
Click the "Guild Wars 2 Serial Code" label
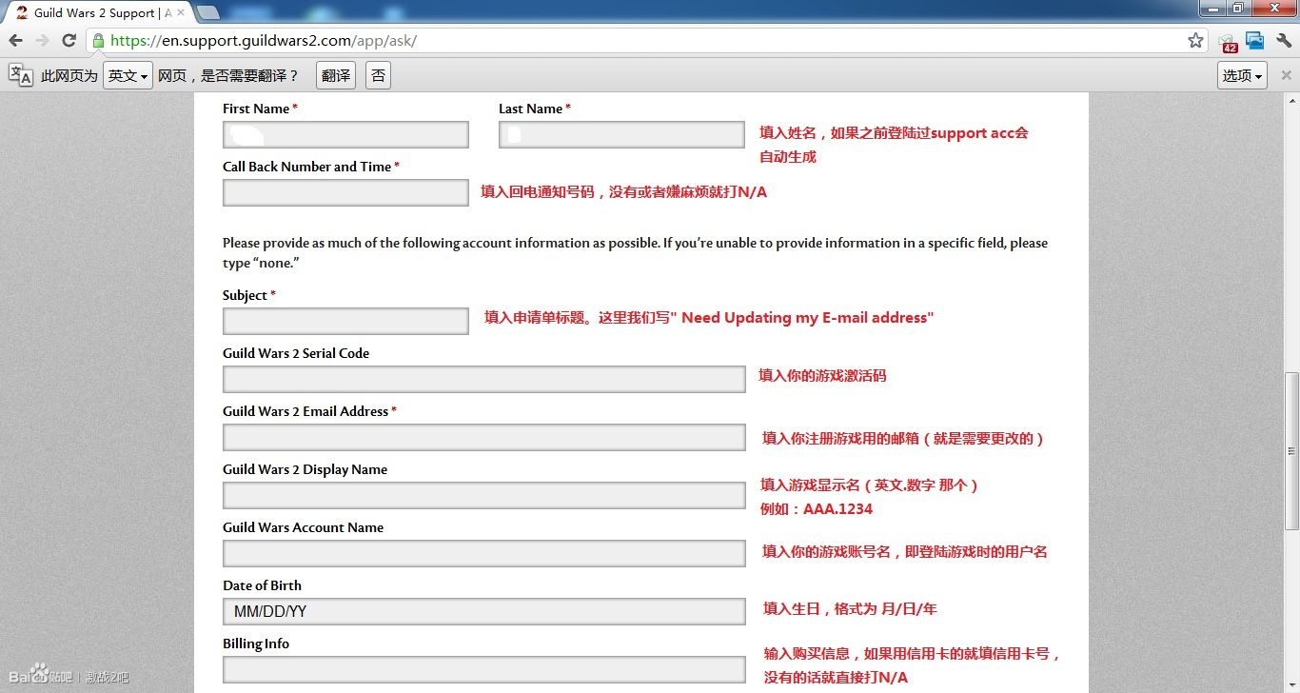click(296, 353)
